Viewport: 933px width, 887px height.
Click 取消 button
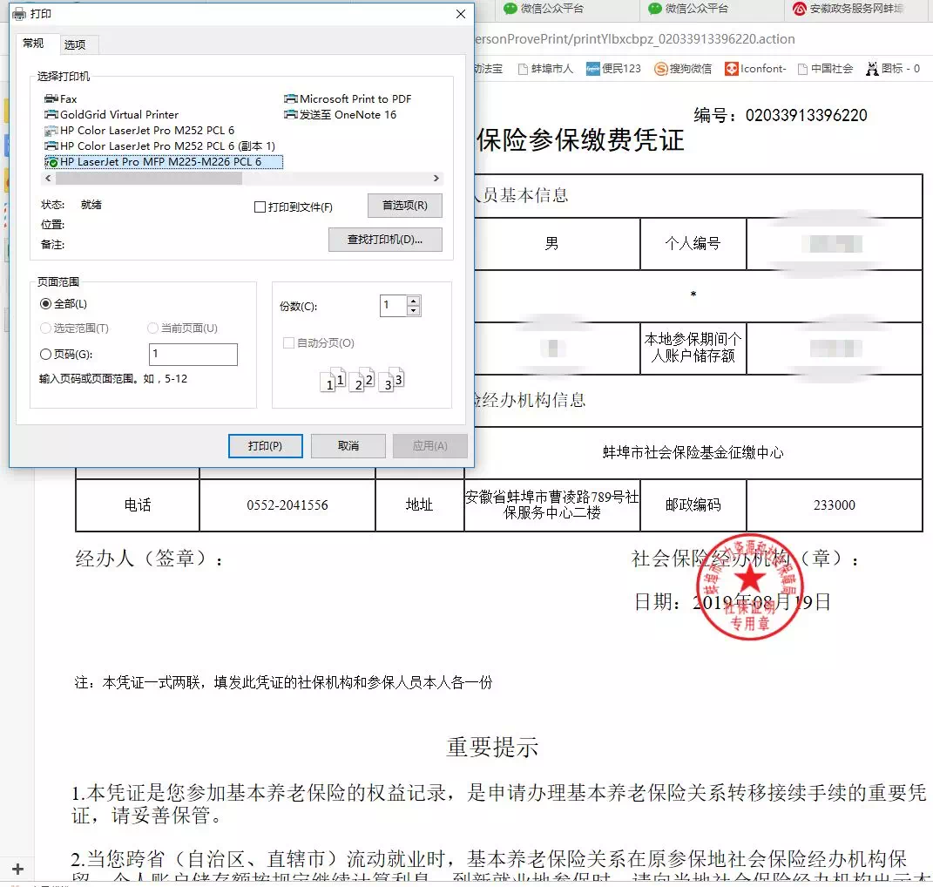click(x=348, y=446)
